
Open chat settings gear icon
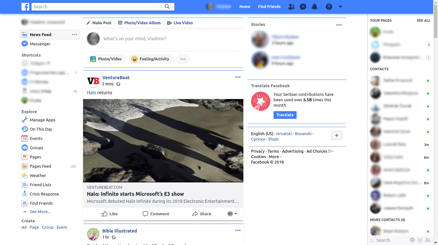[412, 240]
